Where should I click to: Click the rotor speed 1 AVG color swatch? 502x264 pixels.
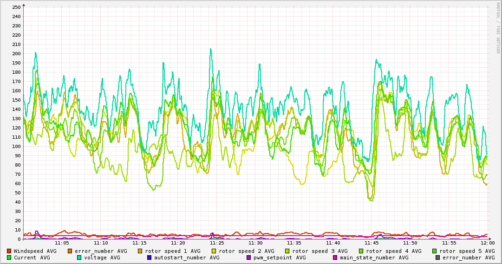[x=140, y=251]
